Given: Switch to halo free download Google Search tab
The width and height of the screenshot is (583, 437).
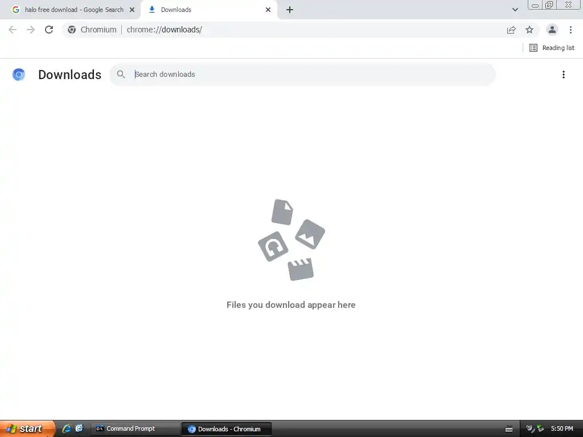Looking at the screenshot, I should [70, 10].
